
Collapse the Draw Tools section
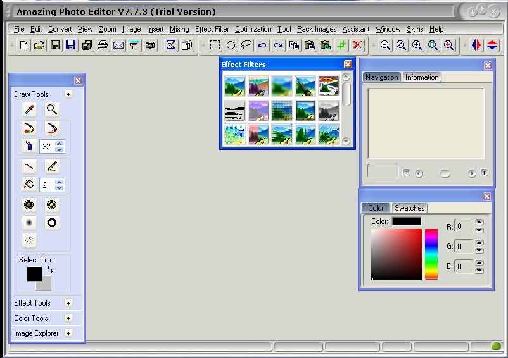[68, 94]
